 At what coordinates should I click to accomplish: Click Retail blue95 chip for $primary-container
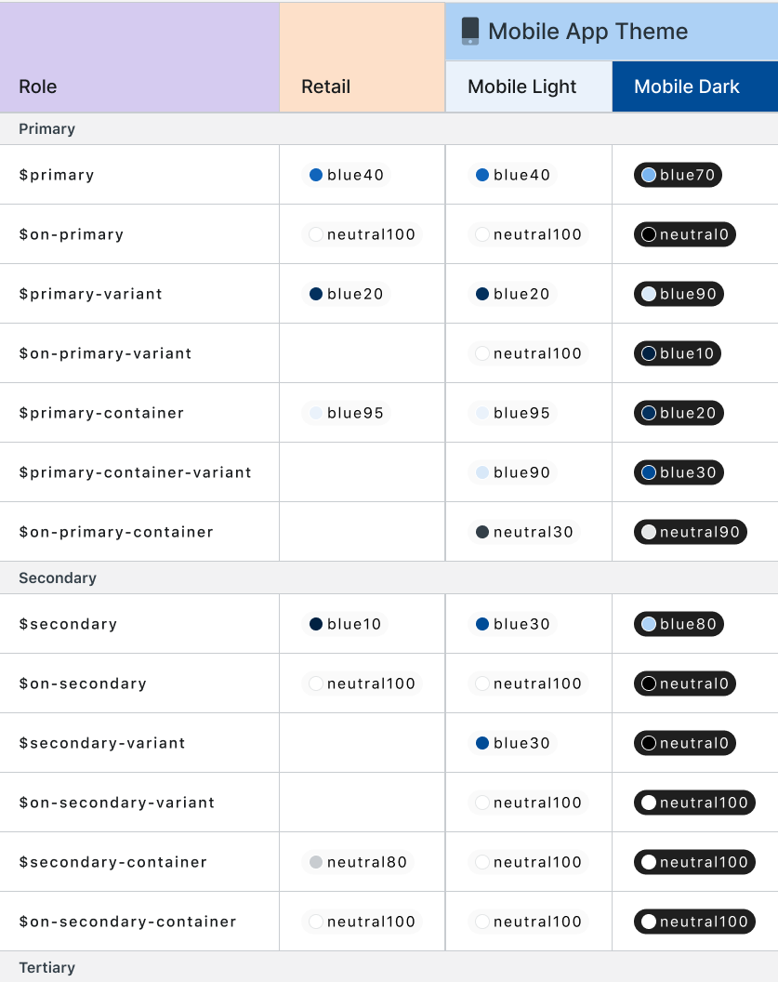[344, 413]
